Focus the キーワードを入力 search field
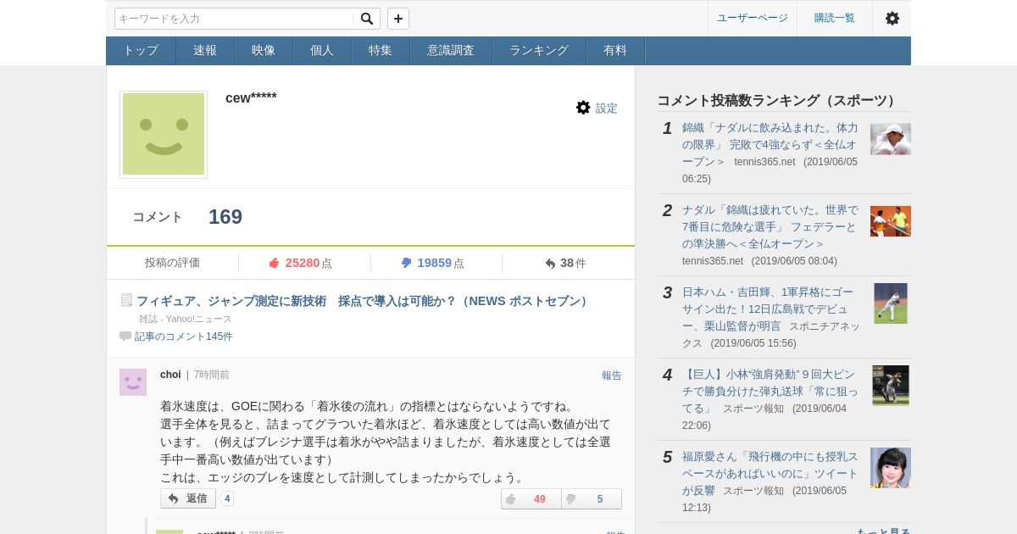Viewport: 1017px width, 534px height. (235, 19)
